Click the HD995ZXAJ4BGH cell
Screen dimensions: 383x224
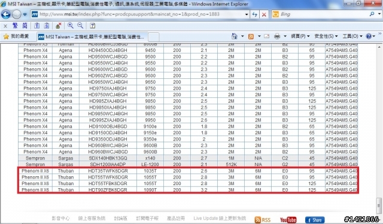tap(108, 120)
